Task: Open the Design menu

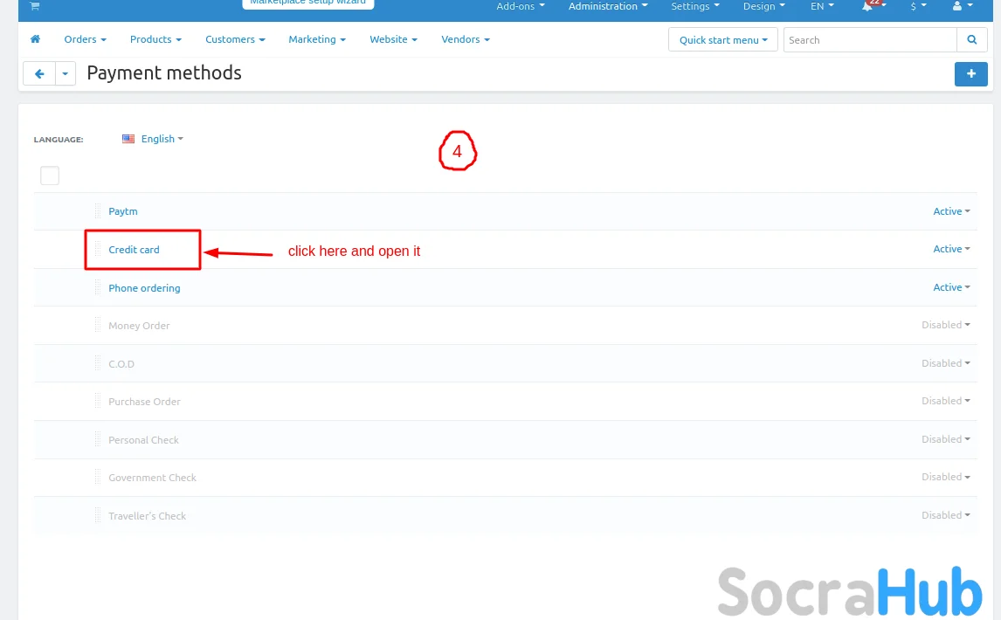Action: click(763, 6)
